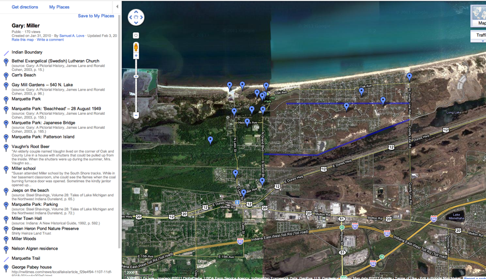
Task: Switch to Map view thumbnail
Action: pyautogui.click(x=478, y=17)
